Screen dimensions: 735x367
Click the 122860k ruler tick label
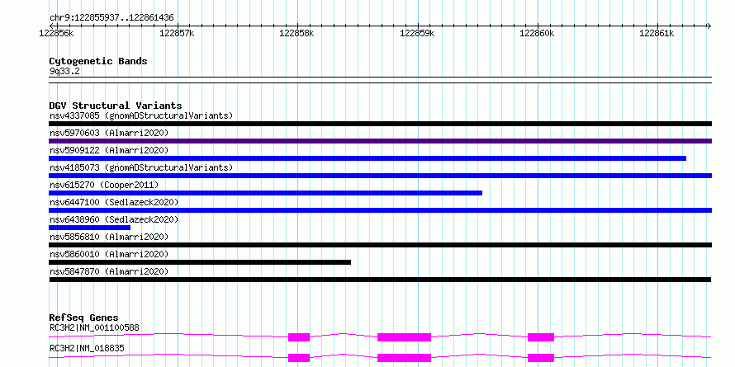(537, 33)
